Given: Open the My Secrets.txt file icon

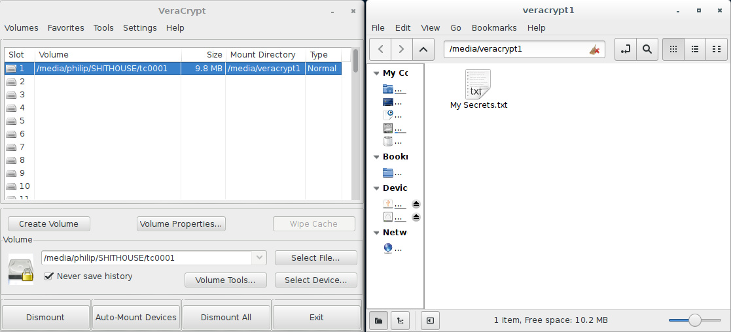Looking at the screenshot, I should click(478, 84).
